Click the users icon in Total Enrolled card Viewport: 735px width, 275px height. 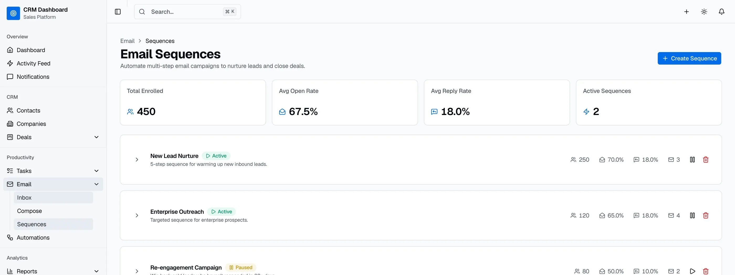pos(130,112)
